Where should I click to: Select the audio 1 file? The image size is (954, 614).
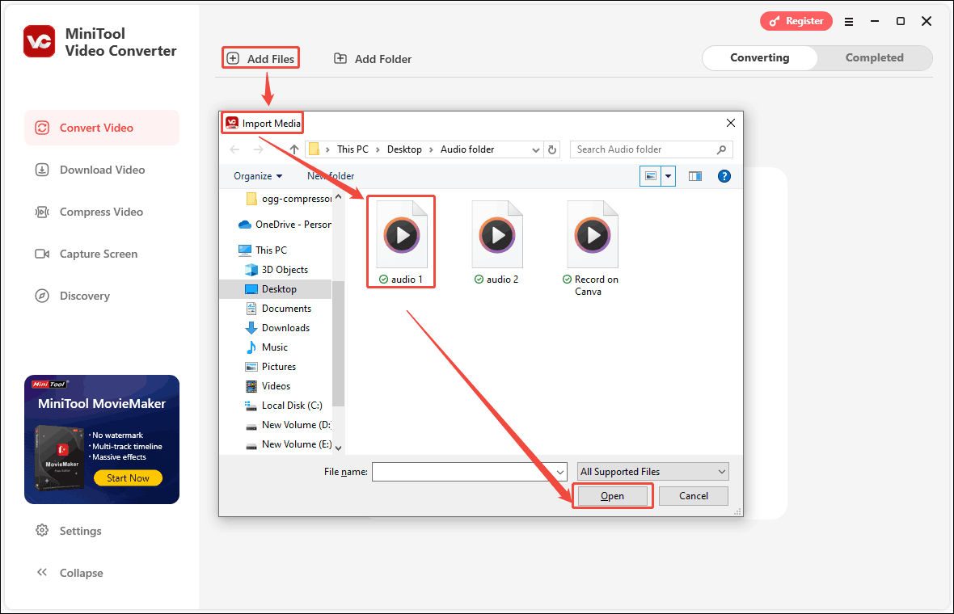click(401, 242)
